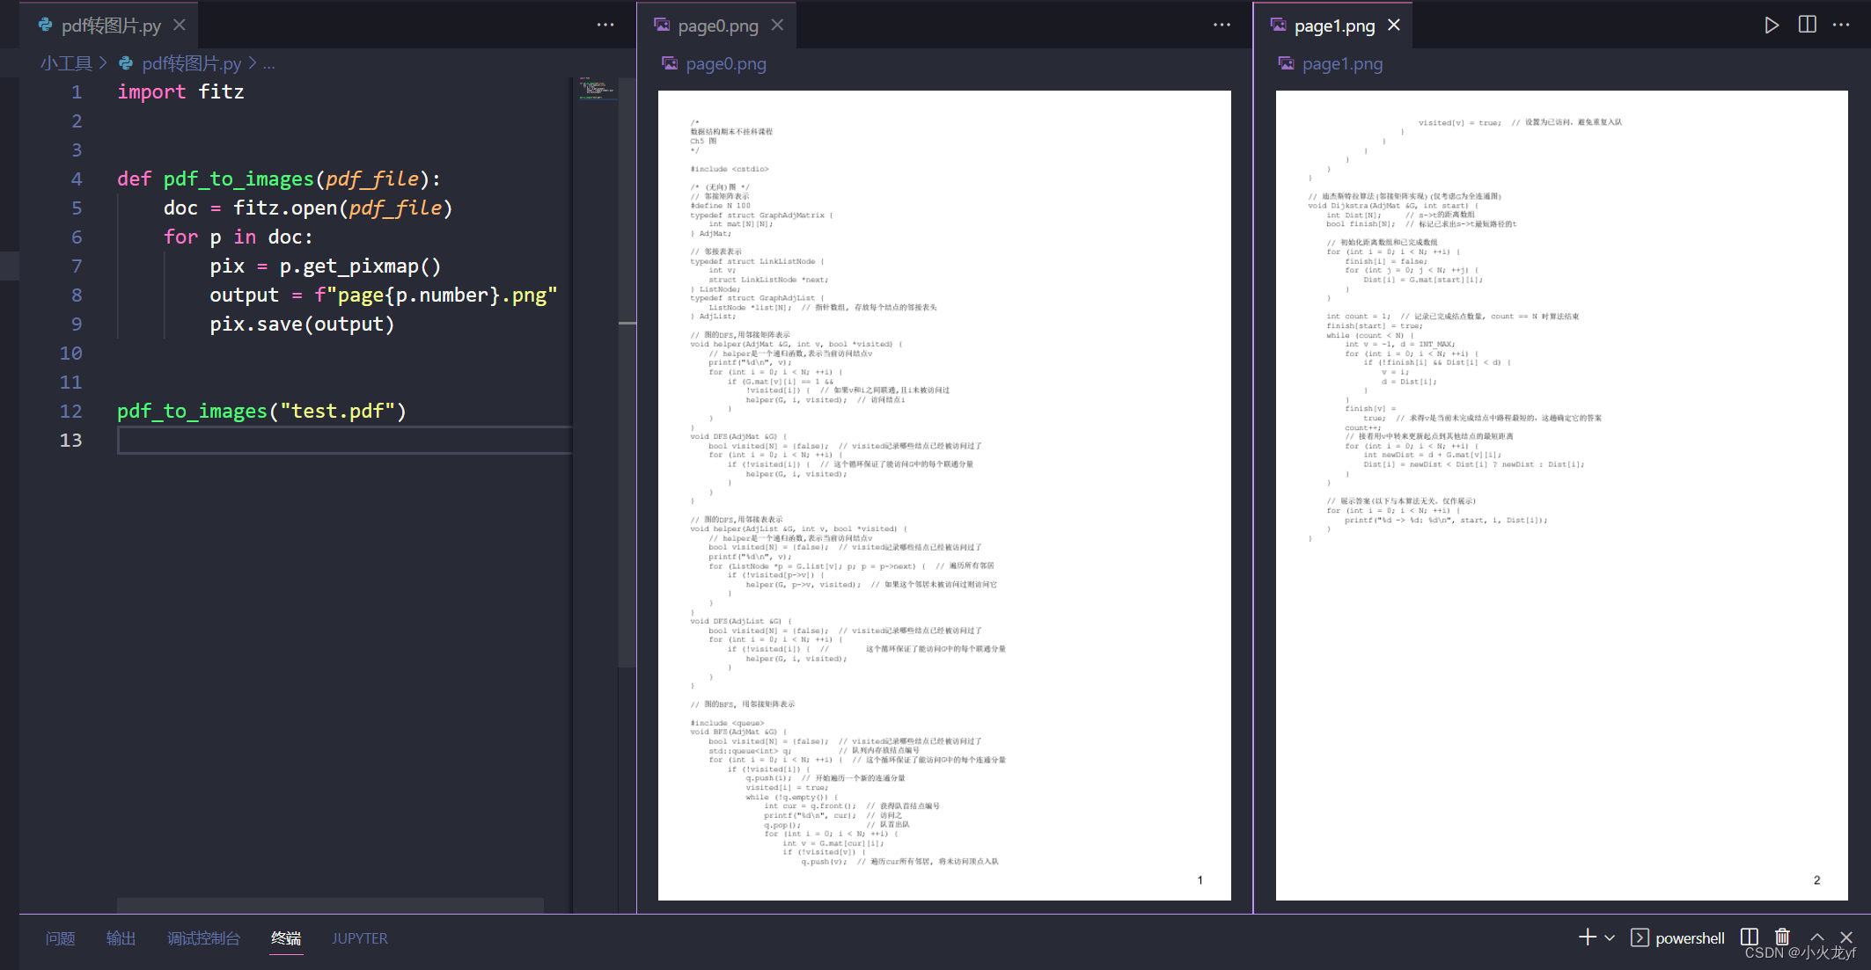
Task: Create a new terminal with plus icon
Action: pos(1587,937)
